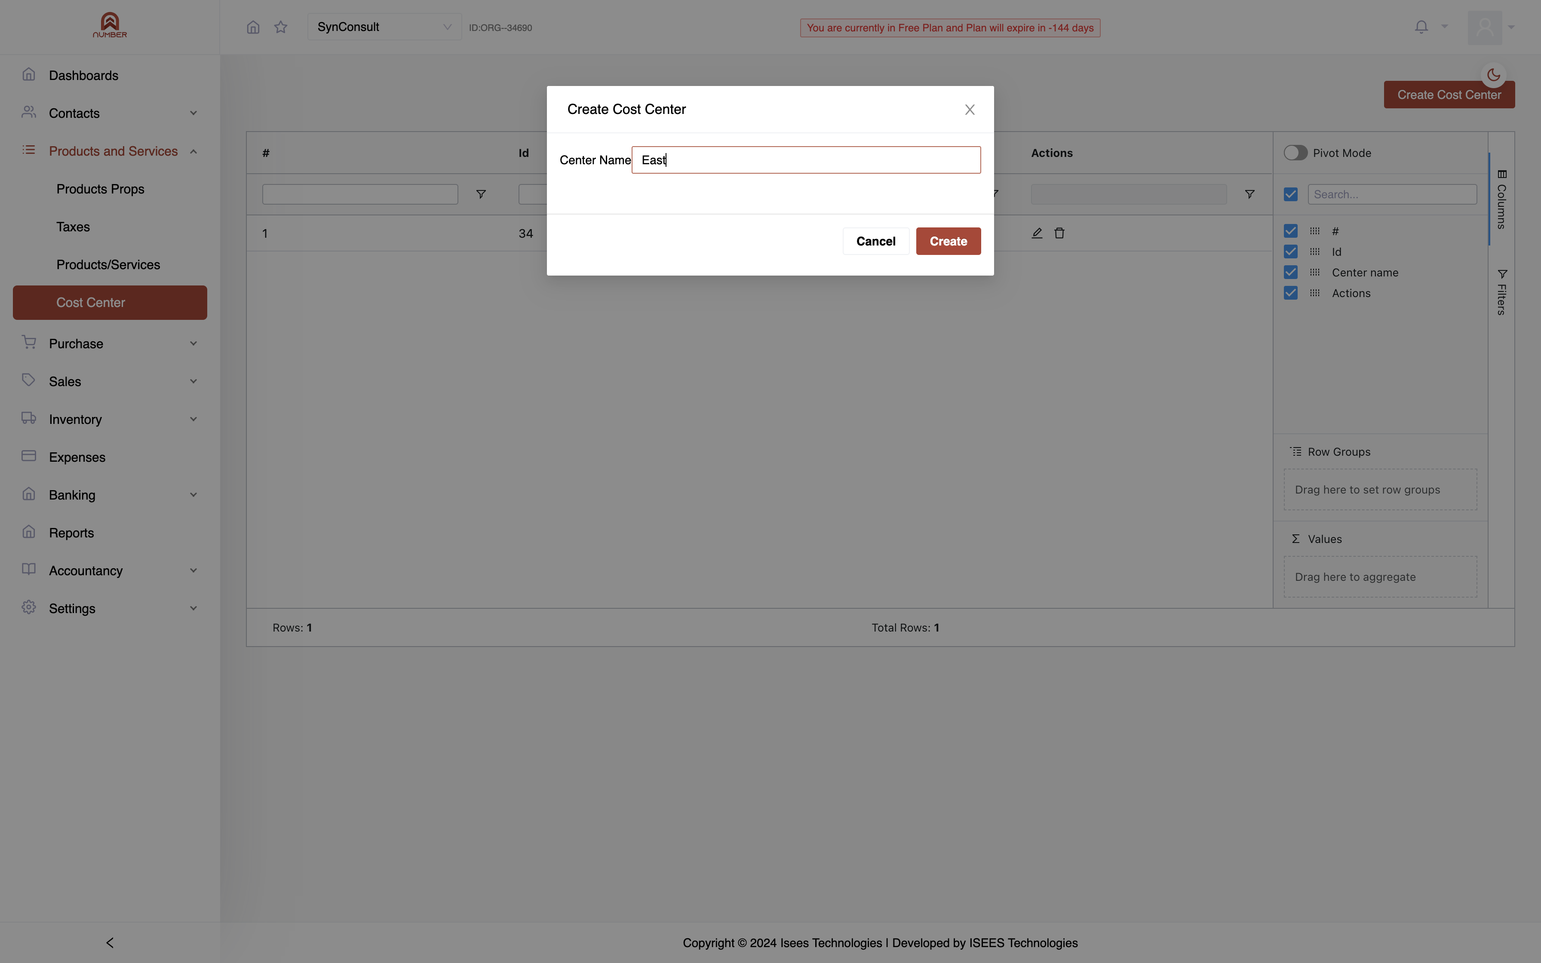
Task: Click drag handle for # column item
Action: point(1315,231)
